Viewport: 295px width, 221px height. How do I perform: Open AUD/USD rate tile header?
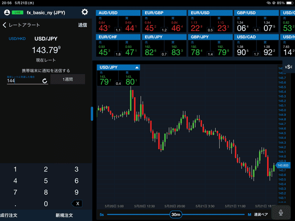(118, 13)
